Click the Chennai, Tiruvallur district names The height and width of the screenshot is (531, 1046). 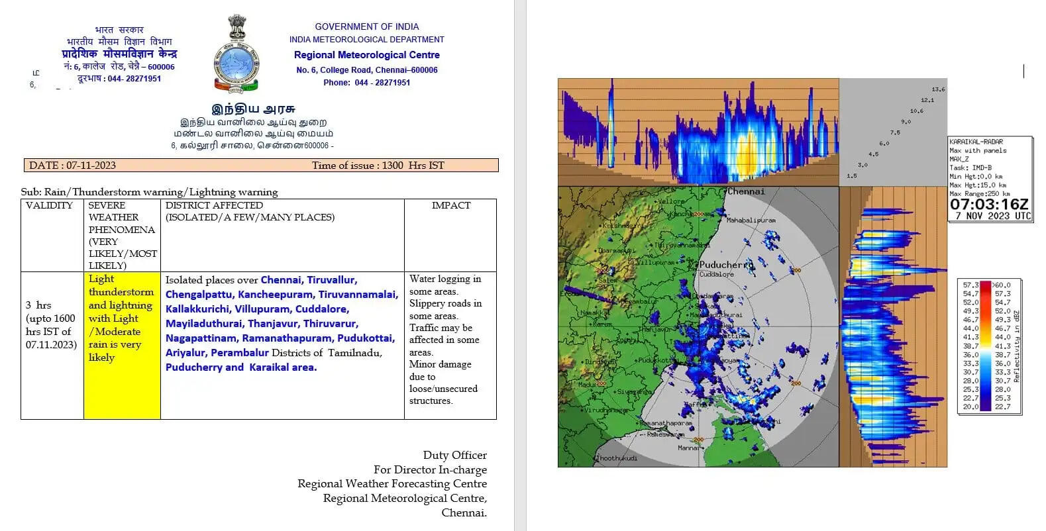click(x=309, y=280)
